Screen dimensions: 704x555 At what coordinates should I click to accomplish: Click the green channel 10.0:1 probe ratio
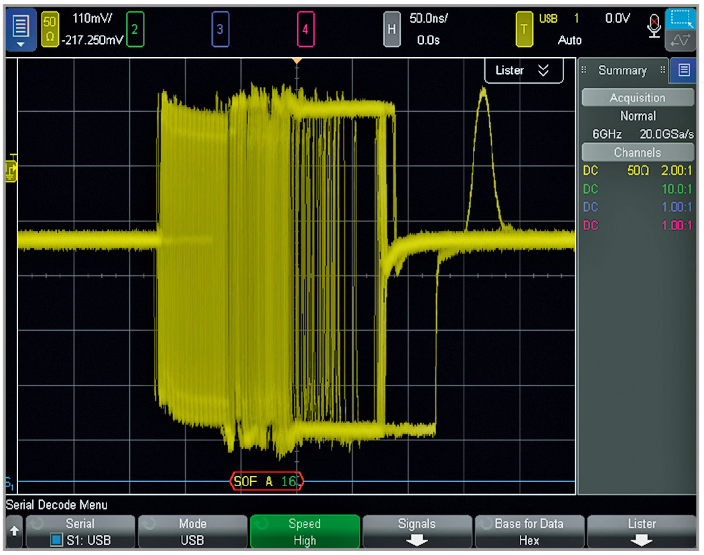pos(677,189)
